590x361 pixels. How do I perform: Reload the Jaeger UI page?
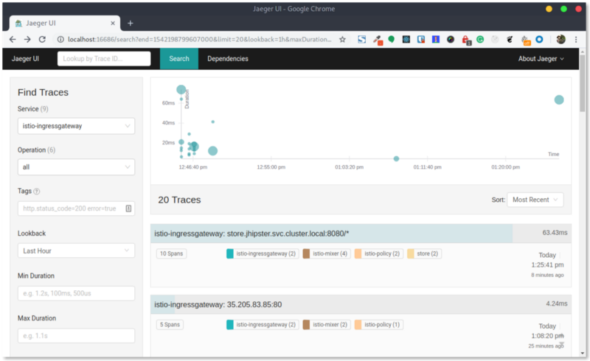click(x=42, y=39)
